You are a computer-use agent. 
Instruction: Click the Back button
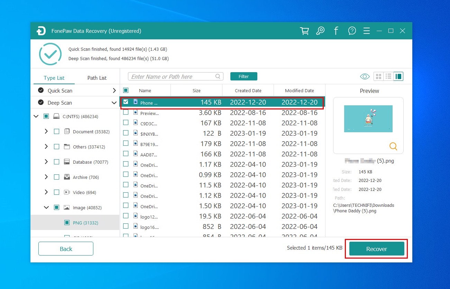coord(66,249)
